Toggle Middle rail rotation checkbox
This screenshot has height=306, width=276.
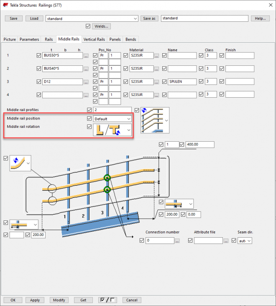tap(89, 127)
